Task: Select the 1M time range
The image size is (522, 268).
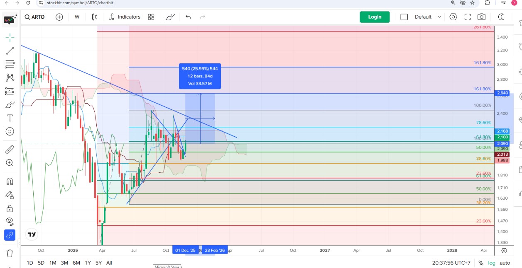Action: 53,263
